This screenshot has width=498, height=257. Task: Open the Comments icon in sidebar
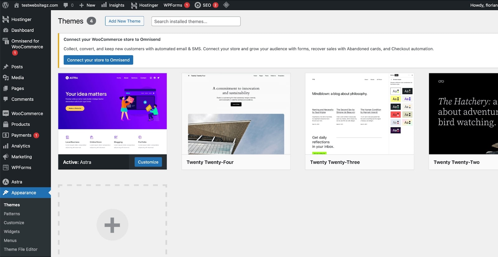pyautogui.click(x=6, y=99)
